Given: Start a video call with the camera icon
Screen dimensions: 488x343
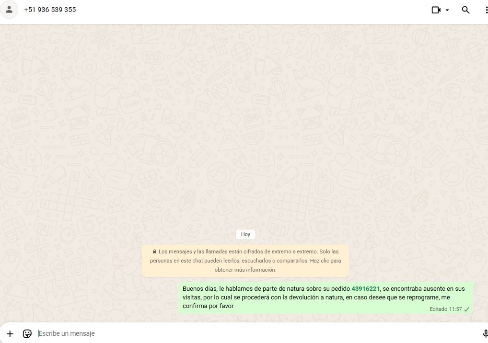Looking at the screenshot, I should coord(436,10).
